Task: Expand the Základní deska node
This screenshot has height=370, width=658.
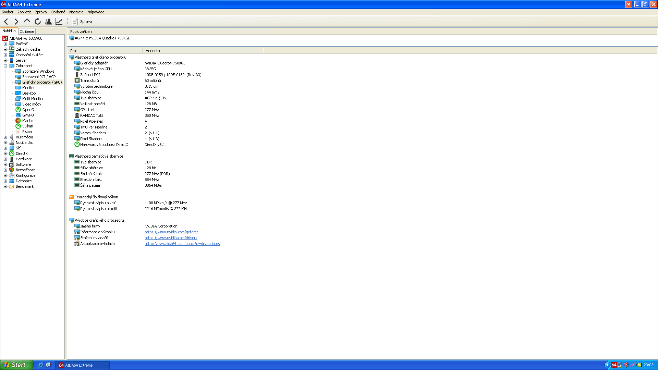Action: click(x=5, y=49)
